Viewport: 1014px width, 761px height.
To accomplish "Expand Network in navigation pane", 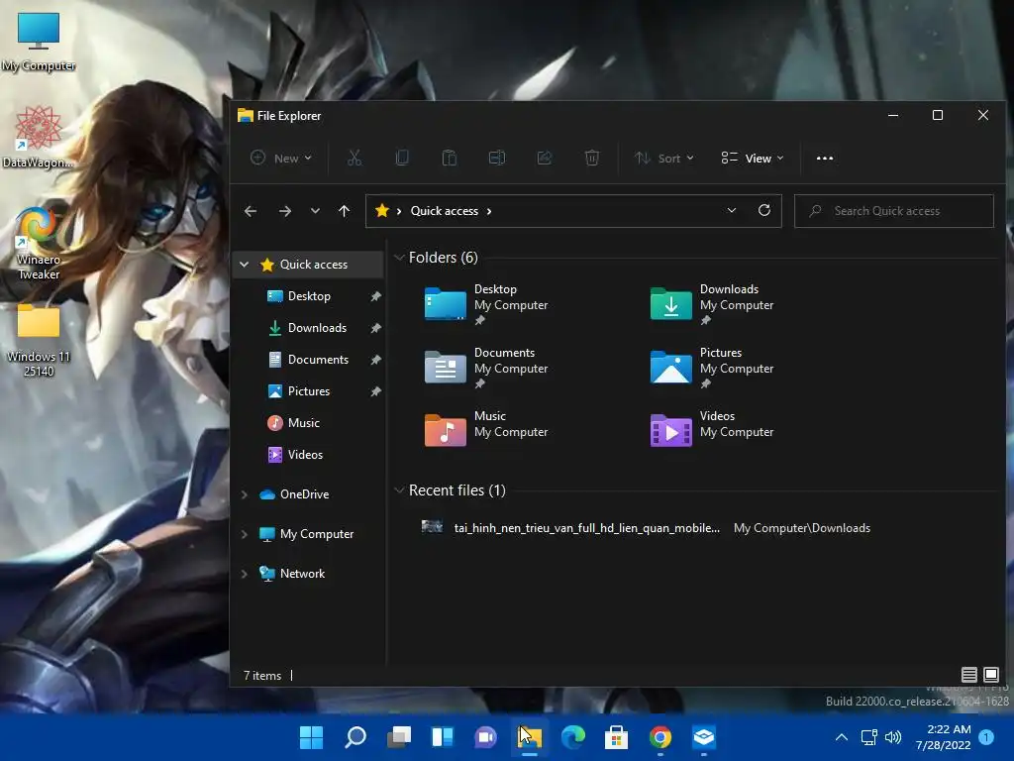I will (x=244, y=574).
